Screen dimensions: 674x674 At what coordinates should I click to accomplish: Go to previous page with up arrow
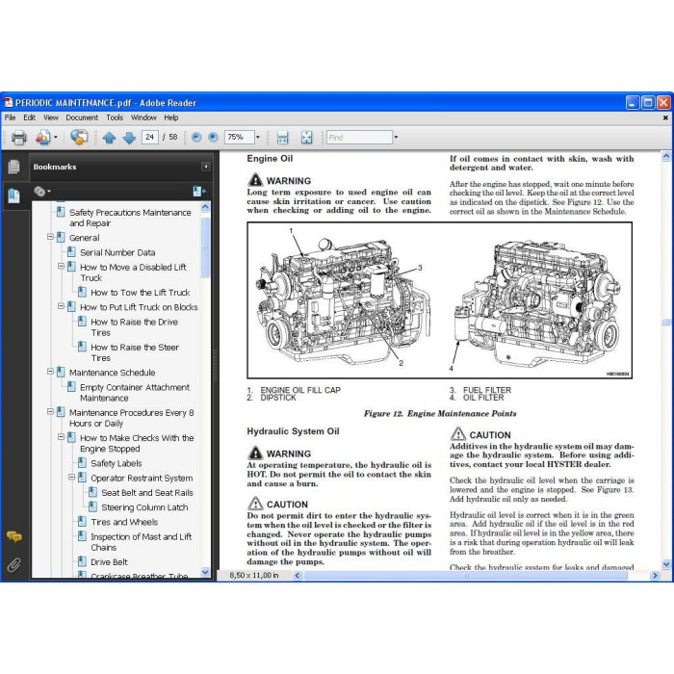click(109, 138)
